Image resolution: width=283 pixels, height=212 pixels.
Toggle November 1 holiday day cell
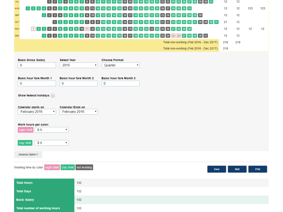(x=33, y=29)
